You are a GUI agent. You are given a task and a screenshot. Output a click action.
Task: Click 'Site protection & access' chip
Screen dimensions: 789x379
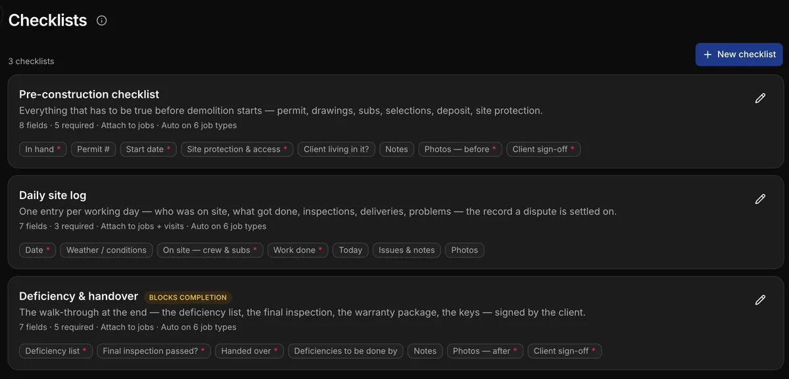pyautogui.click(x=237, y=149)
